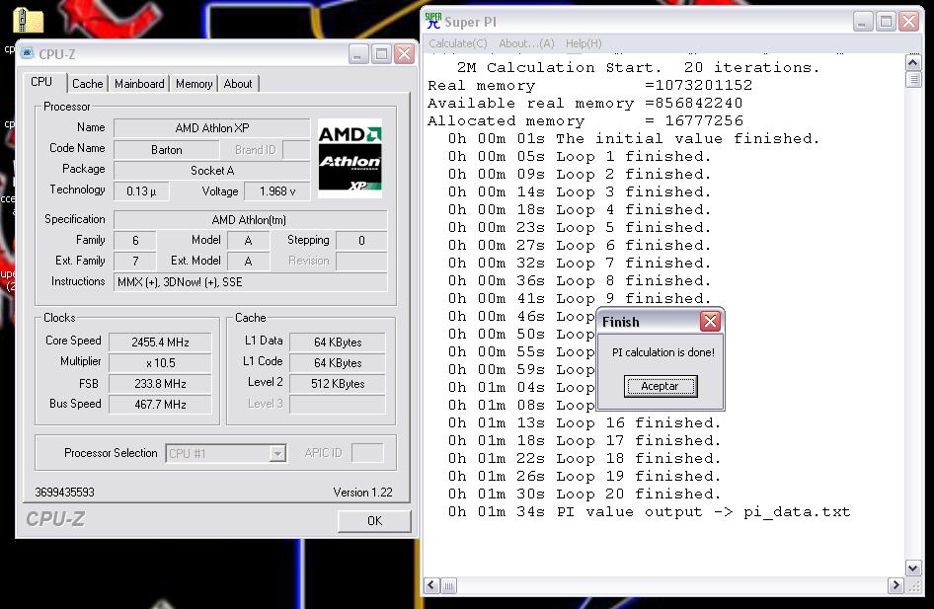The height and width of the screenshot is (609, 934).
Task: Click OK in CPU-Z
Action: tap(374, 520)
